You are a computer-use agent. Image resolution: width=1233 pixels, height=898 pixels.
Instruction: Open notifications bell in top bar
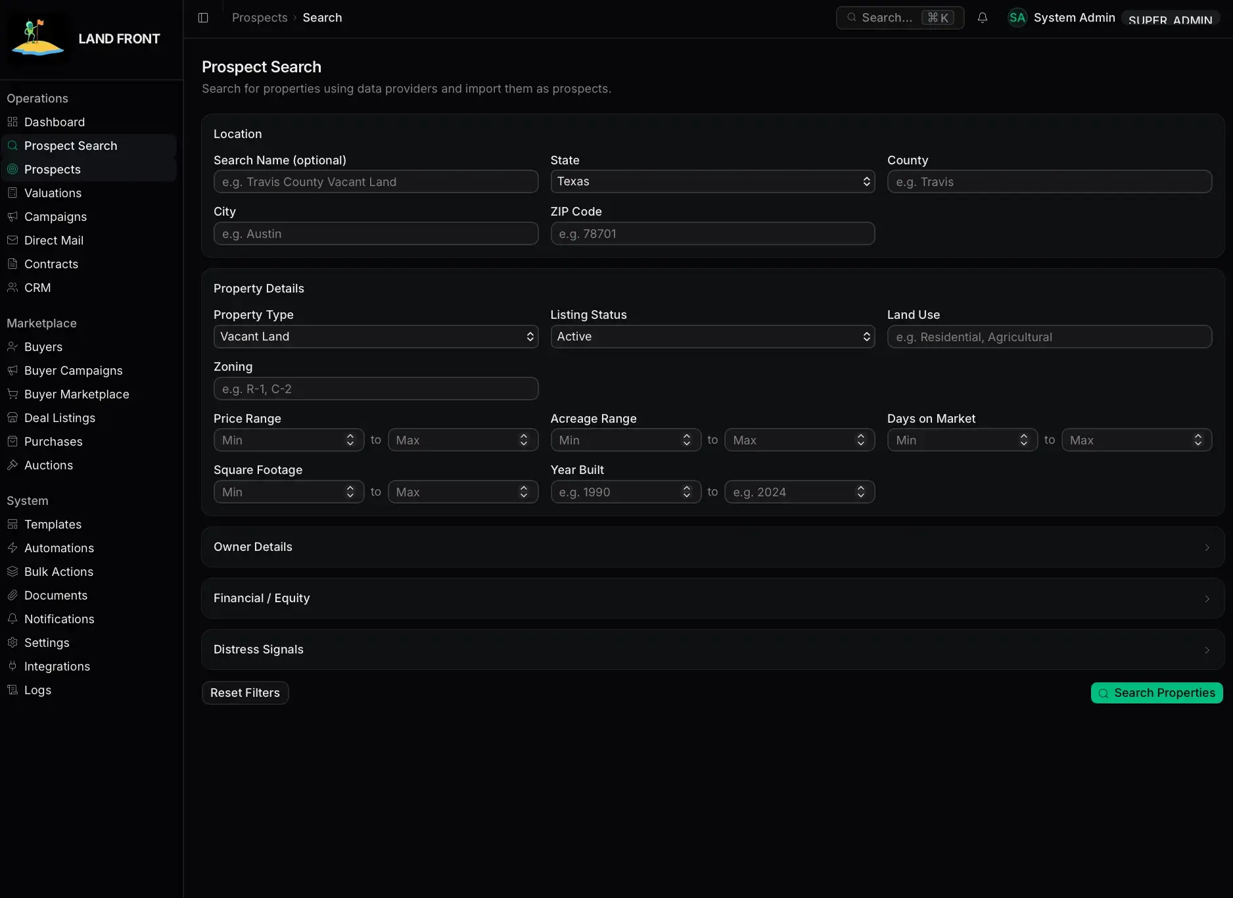[x=983, y=18]
